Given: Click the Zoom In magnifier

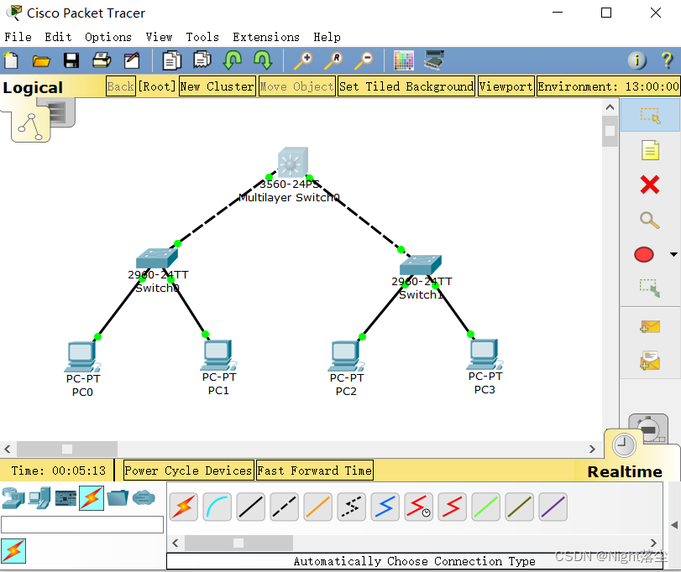Looking at the screenshot, I should point(303,60).
